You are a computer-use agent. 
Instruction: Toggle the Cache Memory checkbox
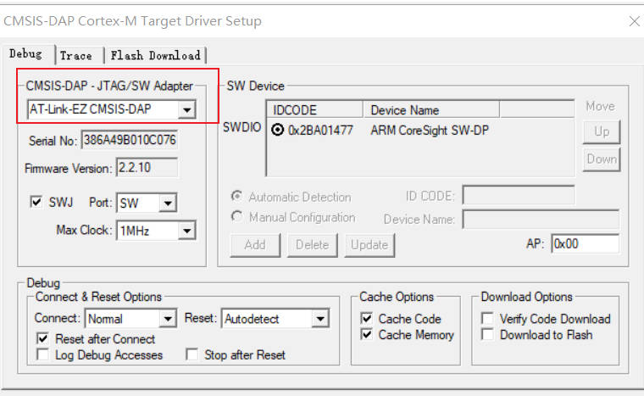(x=366, y=334)
